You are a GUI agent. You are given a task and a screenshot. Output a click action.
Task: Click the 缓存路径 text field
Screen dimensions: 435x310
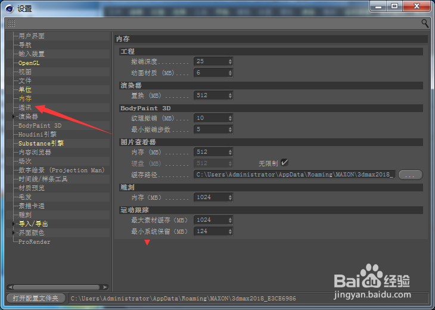(x=294, y=175)
